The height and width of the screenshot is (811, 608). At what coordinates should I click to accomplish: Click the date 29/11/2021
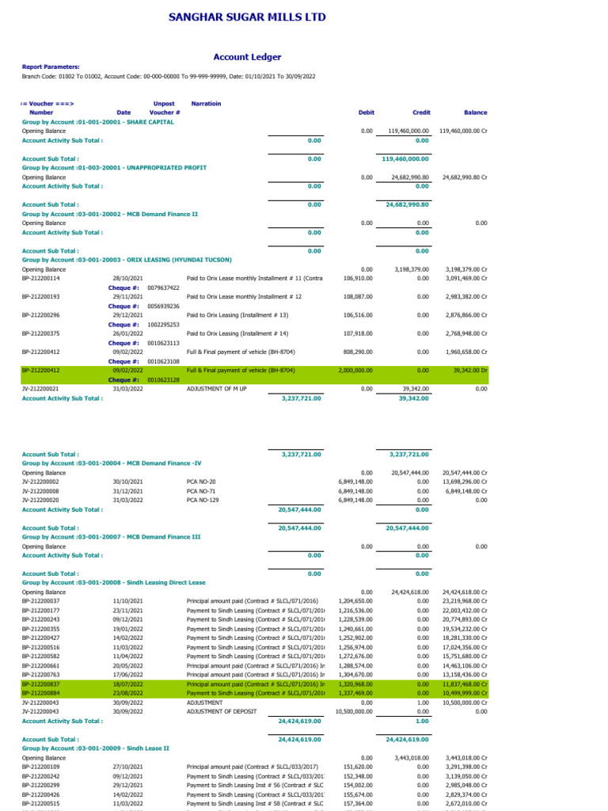point(127,297)
